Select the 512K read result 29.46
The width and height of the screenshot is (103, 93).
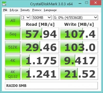pyautogui.click(x=40, y=47)
